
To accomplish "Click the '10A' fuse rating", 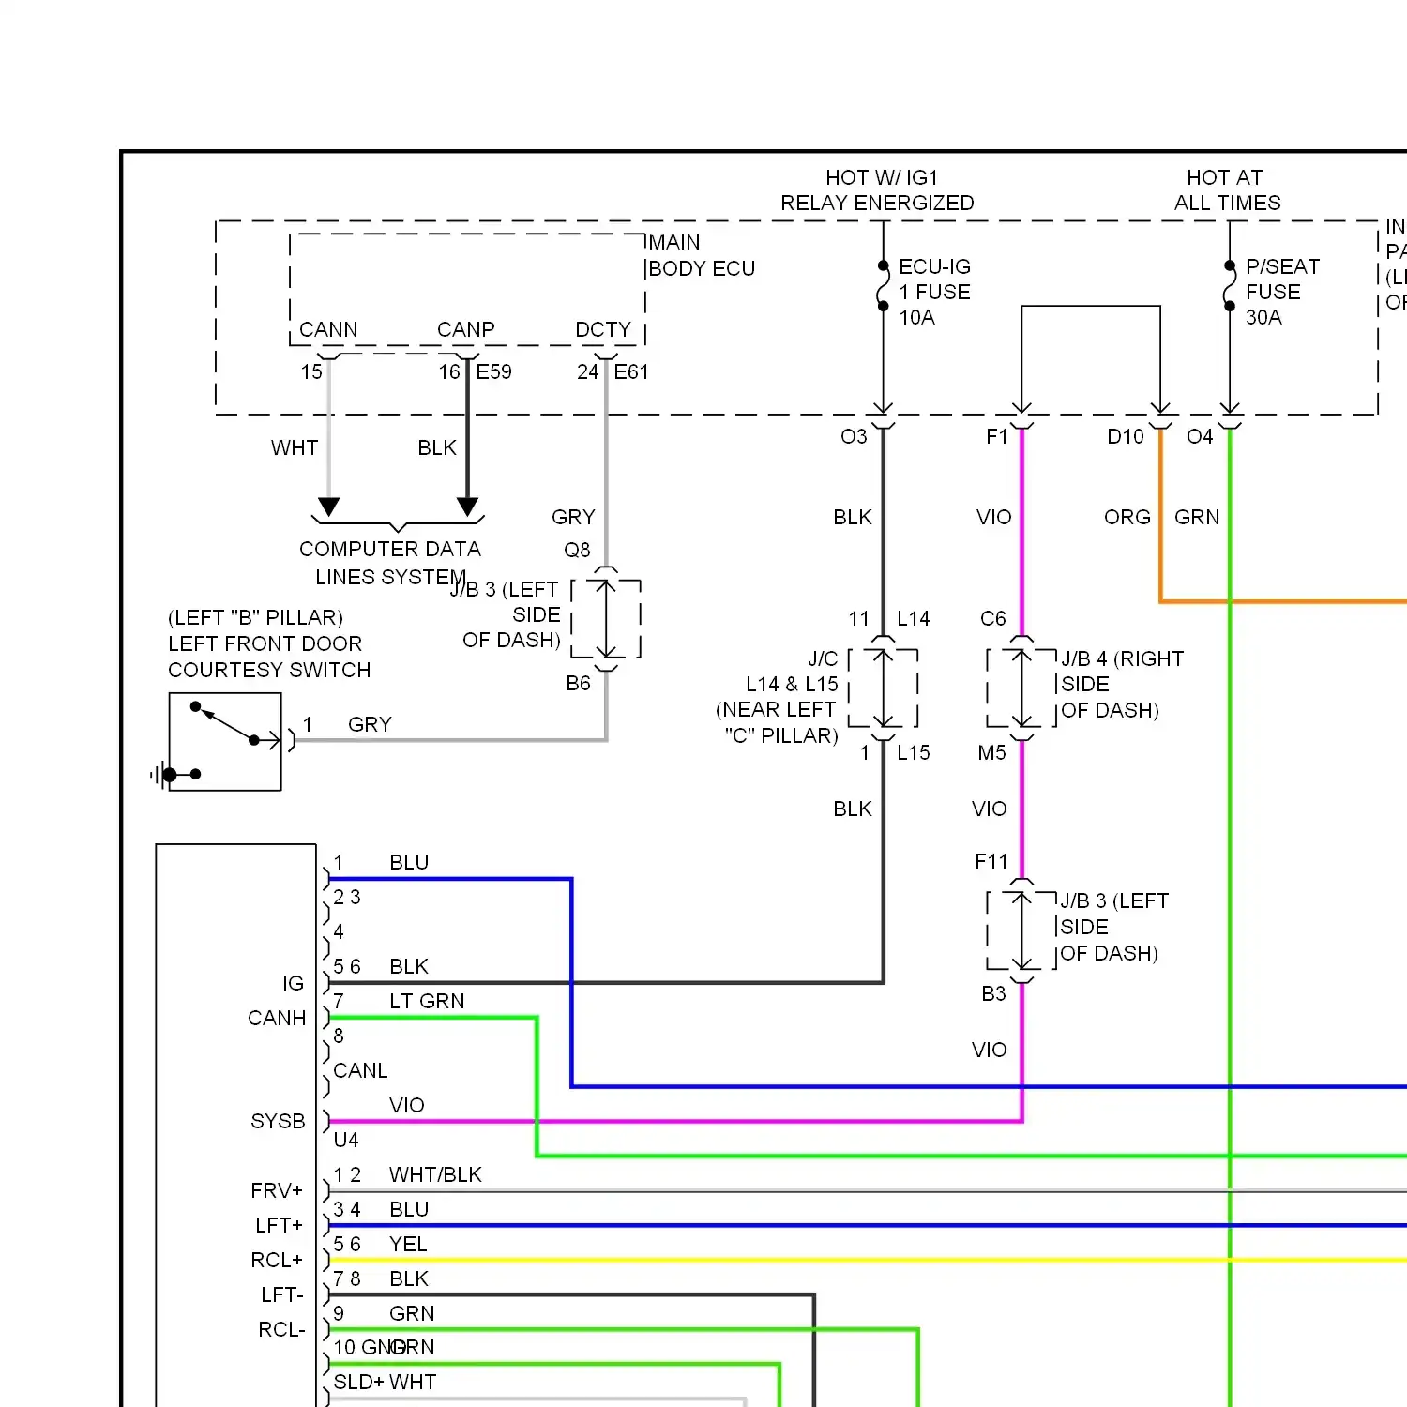I will 917,317.
